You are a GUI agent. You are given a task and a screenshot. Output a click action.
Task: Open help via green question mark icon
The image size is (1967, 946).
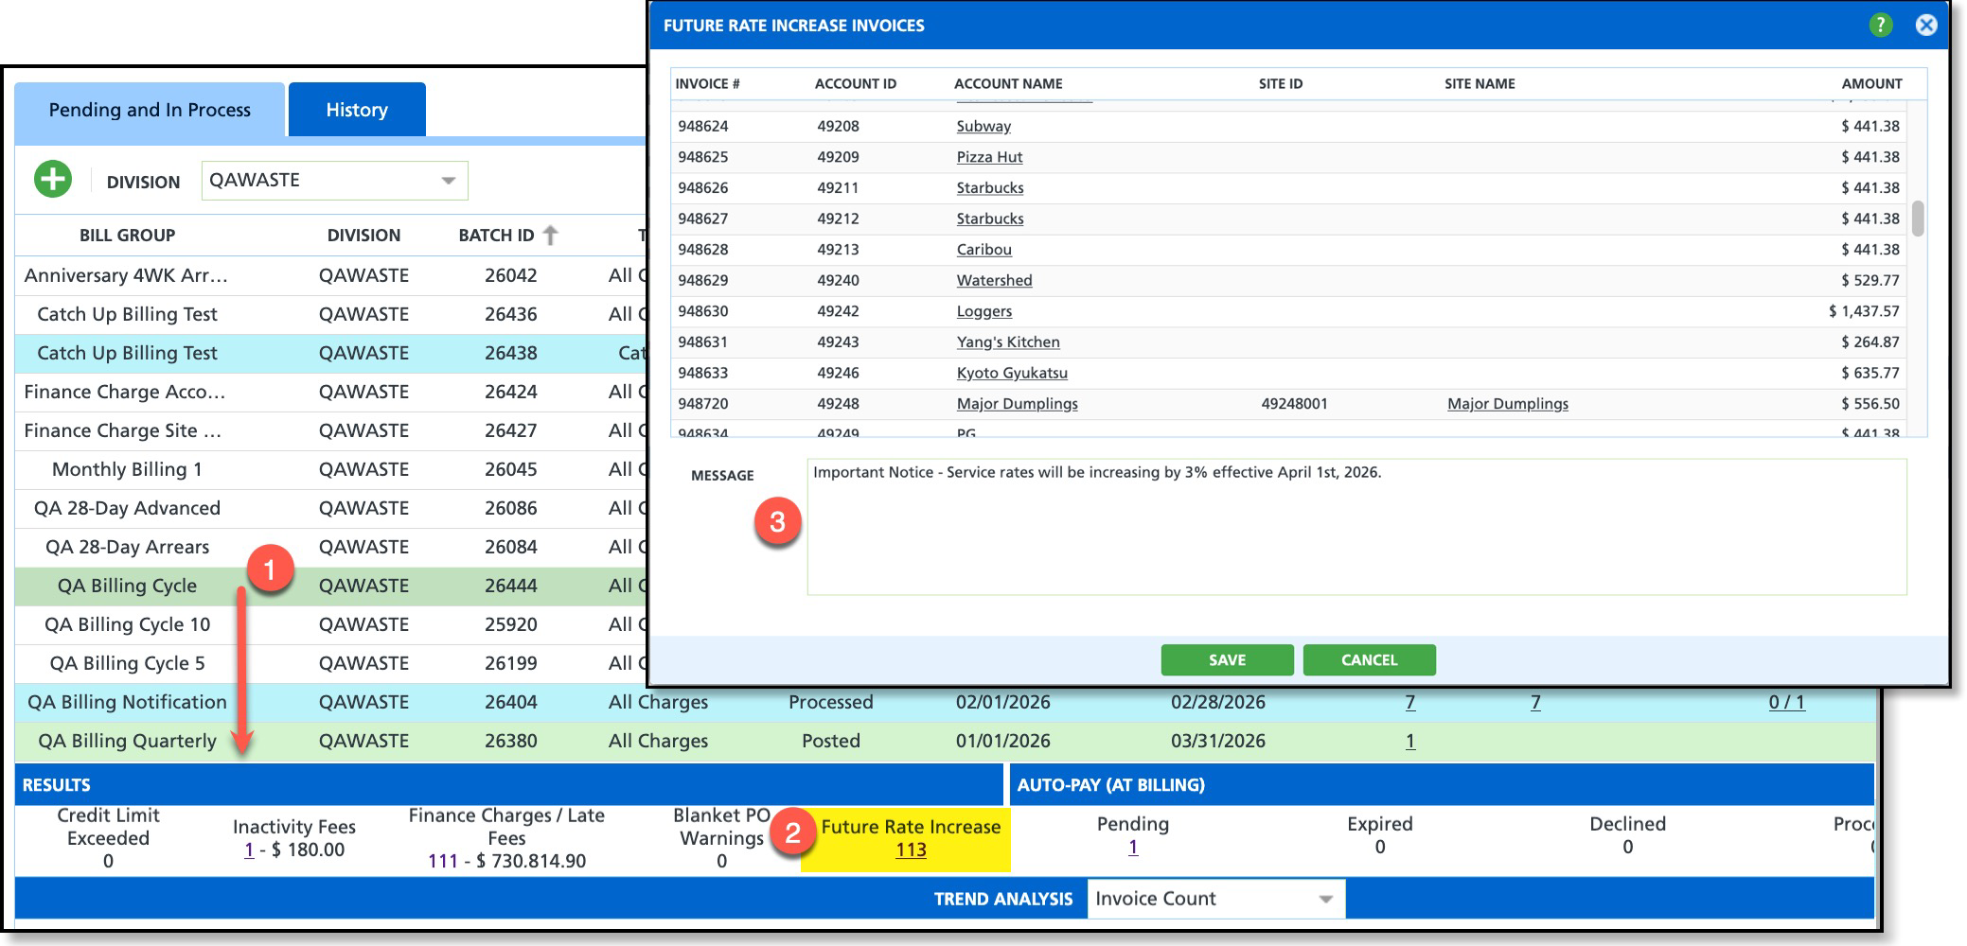click(1880, 26)
